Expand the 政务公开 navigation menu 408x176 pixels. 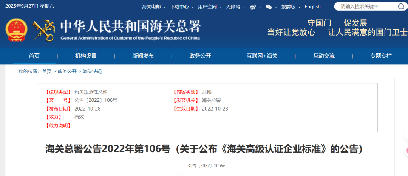point(200,56)
